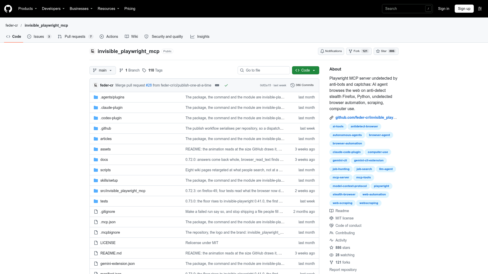Open the README.md file
Viewport: 488px width, 274px height.
click(111, 253)
